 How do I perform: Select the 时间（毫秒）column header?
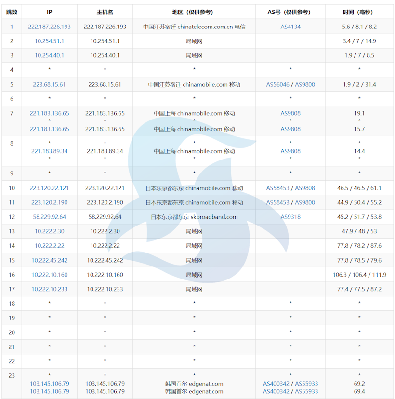[x=359, y=13]
